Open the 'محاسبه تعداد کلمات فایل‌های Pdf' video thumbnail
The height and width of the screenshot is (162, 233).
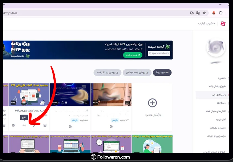29,94
